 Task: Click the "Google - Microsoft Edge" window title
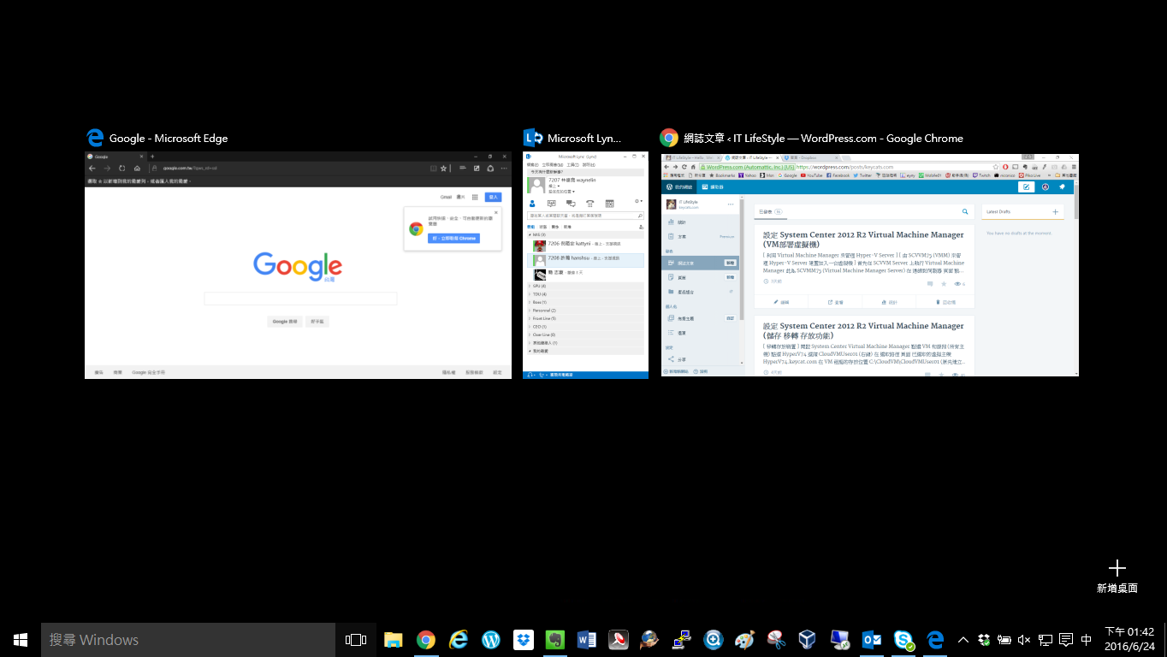pos(169,138)
